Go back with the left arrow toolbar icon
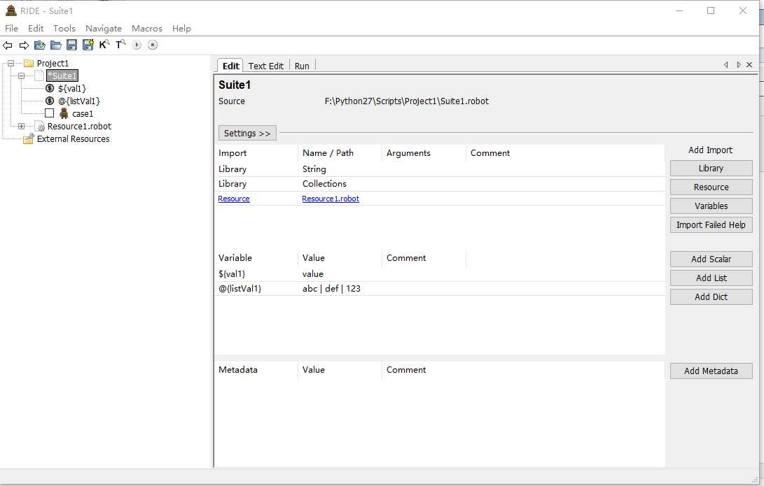Image resolution: width=764 pixels, height=486 pixels. [x=7, y=45]
